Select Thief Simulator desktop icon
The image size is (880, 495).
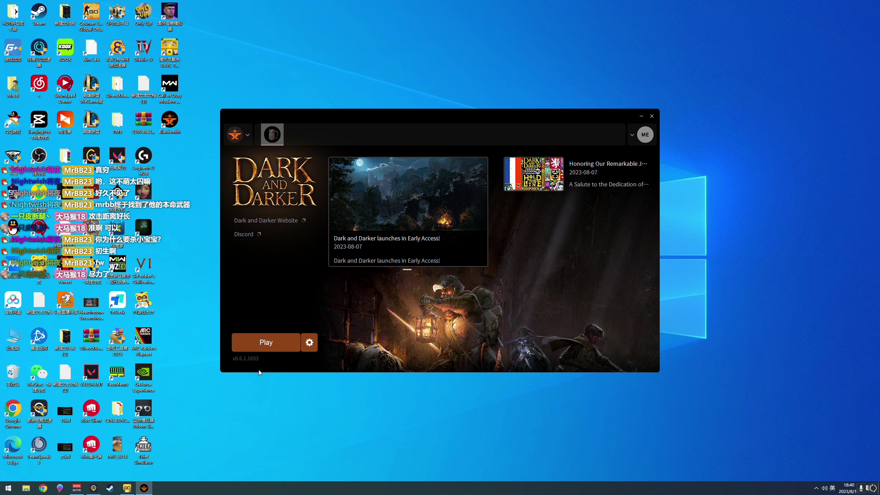143,450
